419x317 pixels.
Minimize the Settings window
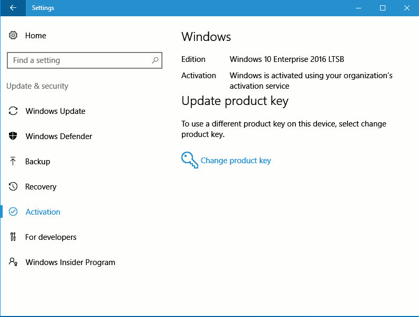pyautogui.click(x=359, y=8)
